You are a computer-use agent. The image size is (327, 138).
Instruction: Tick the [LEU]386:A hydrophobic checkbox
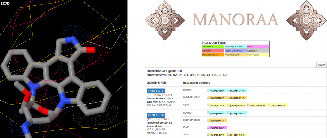pos(209,98)
